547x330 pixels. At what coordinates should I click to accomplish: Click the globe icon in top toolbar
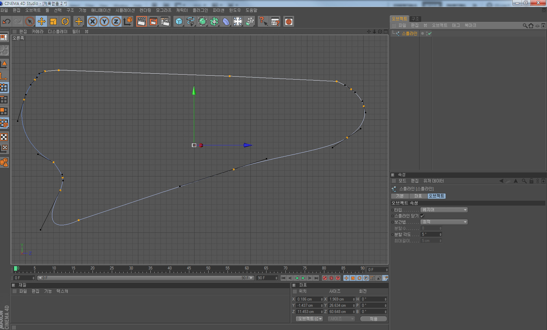(289, 22)
